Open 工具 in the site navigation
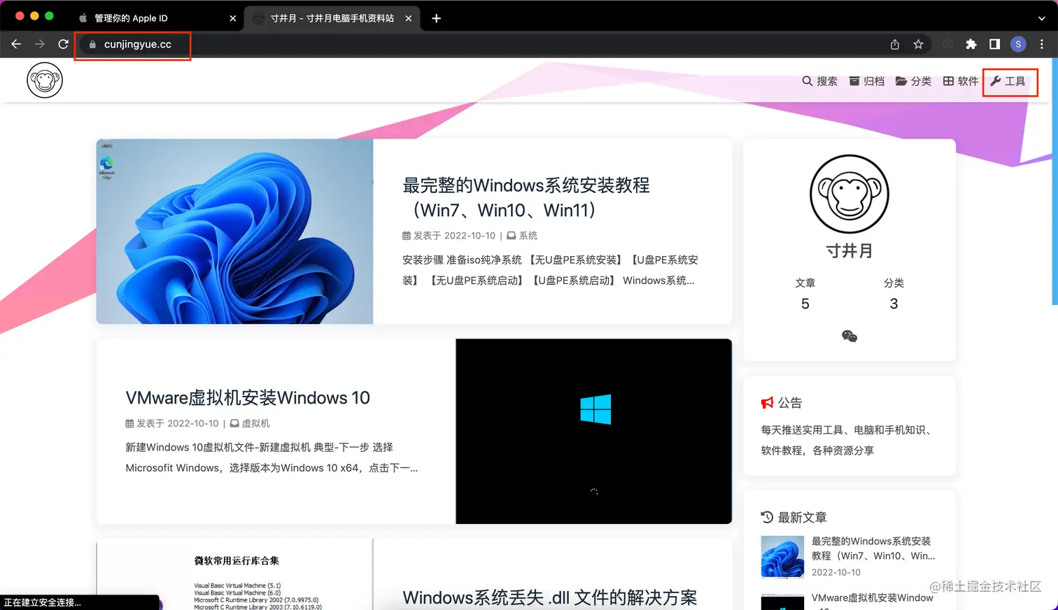The width and height of the screenshot is (1058, 610). click(1008, 81)
